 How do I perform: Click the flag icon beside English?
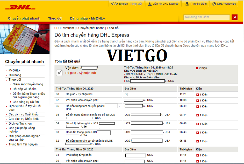click(x=114, y=4)
